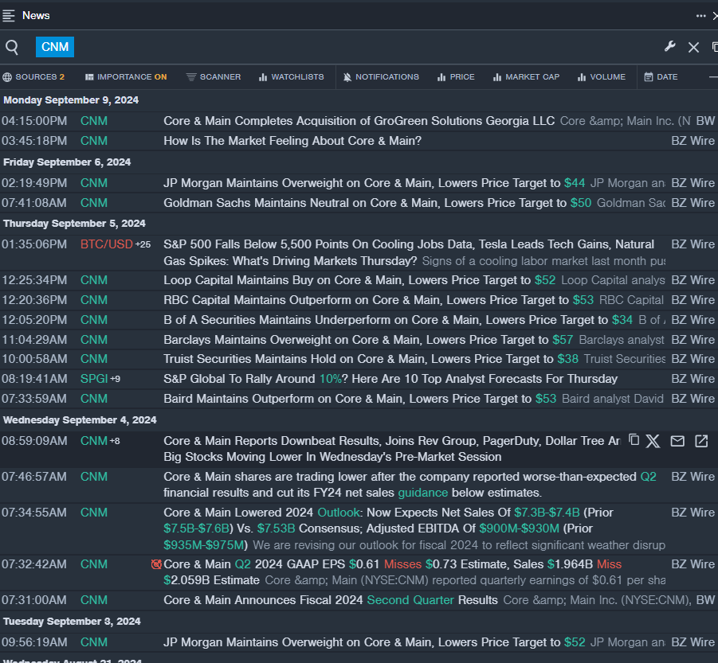Copy the Downbeat Results headline
This screenshot has height=663, width=718.
click(634, 440)
